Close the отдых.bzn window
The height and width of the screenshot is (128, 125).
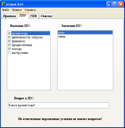(121, 4)
